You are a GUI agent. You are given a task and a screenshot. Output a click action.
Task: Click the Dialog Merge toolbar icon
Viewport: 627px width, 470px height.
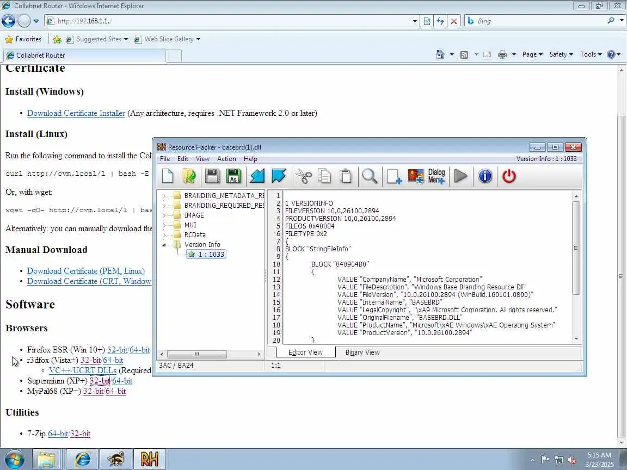point(437,176)
